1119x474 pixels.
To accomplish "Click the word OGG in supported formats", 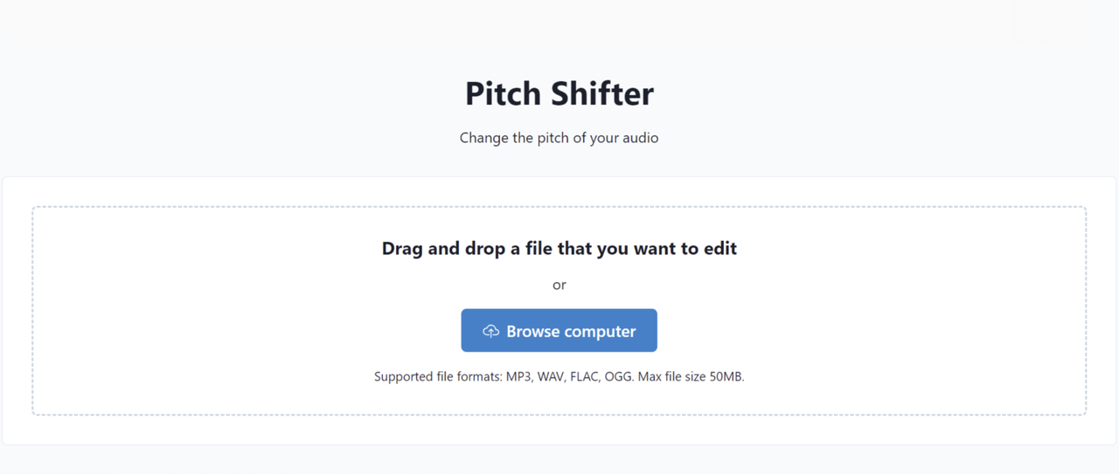I will click(618, 377).
